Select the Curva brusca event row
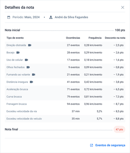This screenshot has width=130, height=153. pos(65,97)
